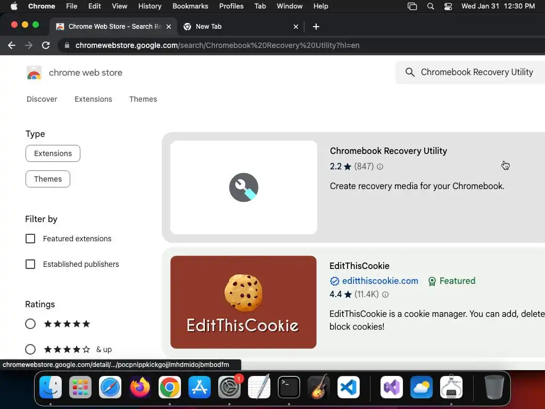Click Google Chrome icon in dock
Screen dimensions: 545x409
[170, 387]
